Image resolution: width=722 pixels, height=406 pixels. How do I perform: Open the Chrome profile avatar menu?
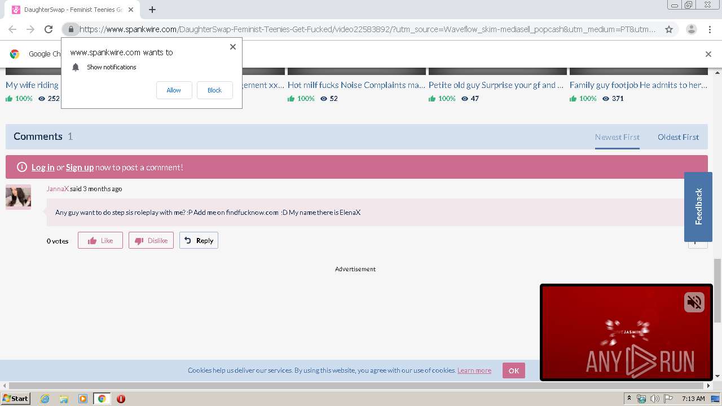(692, 29)
